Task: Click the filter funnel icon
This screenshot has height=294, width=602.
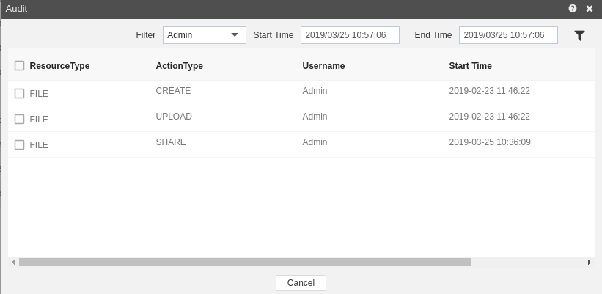Action: 579,35
